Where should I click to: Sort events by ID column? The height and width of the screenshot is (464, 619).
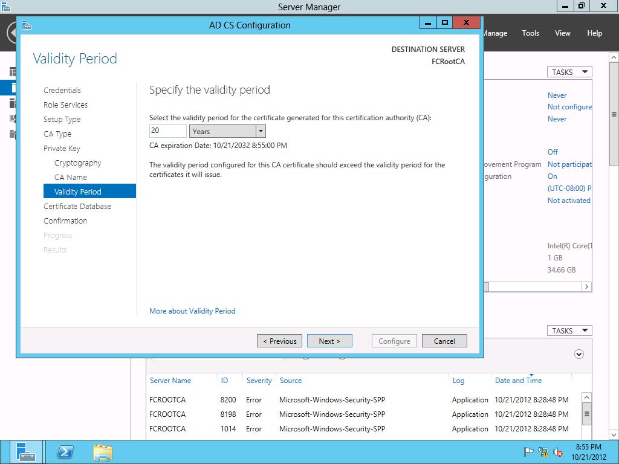[224, 381]
